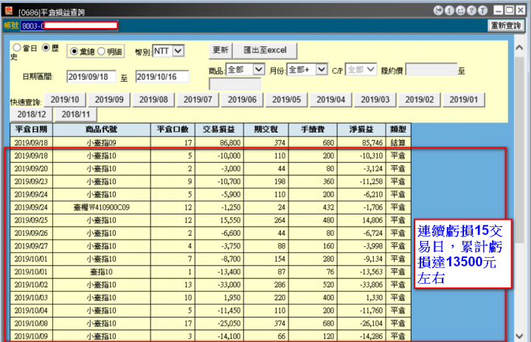
Task: Quick query month 2019/06
Action: [x=242, y=100]
